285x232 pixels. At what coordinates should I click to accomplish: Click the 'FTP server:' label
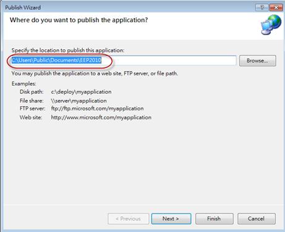pos(32,109)
